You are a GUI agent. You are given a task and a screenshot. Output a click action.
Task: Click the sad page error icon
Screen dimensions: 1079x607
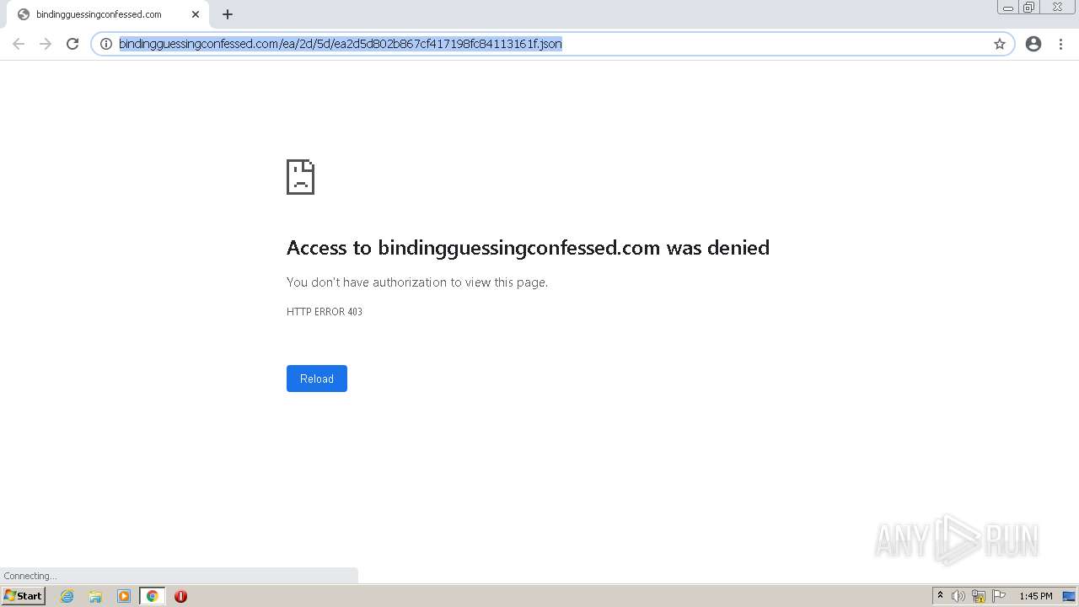300,177
